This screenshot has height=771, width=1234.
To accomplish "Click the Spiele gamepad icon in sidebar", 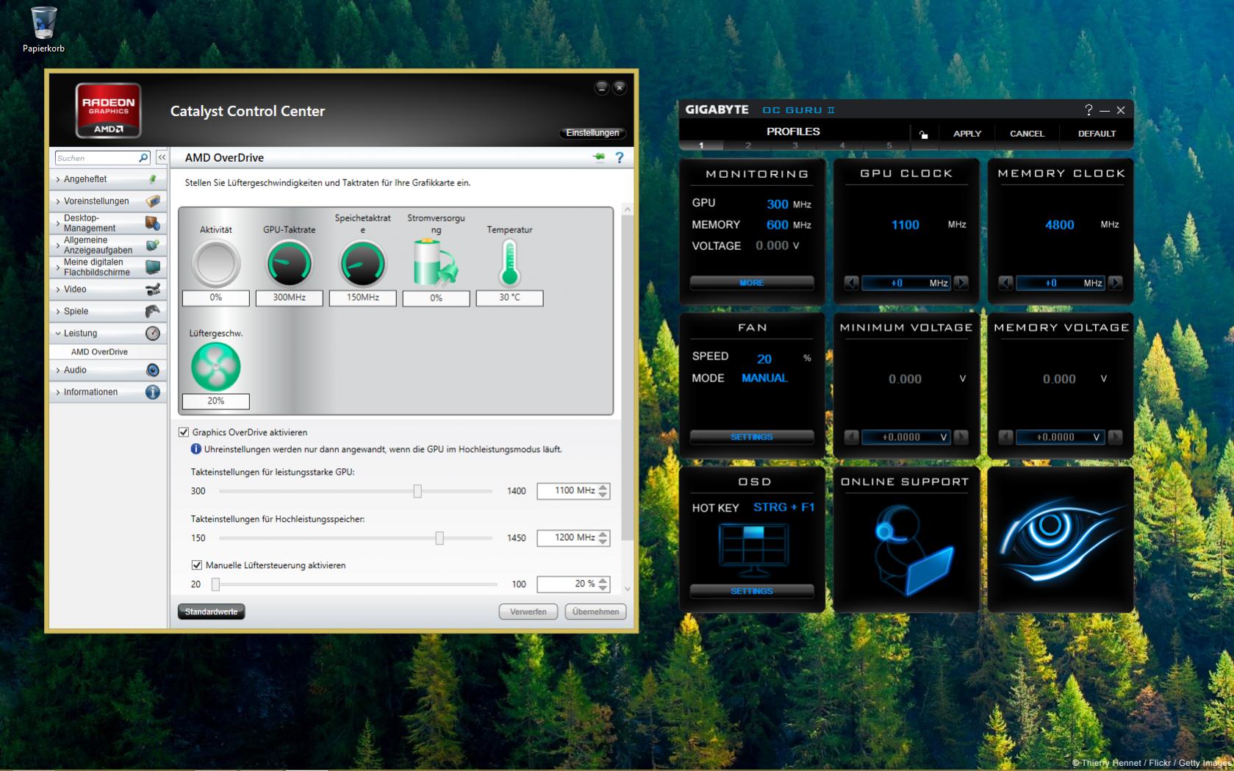I will click(153, 312).
